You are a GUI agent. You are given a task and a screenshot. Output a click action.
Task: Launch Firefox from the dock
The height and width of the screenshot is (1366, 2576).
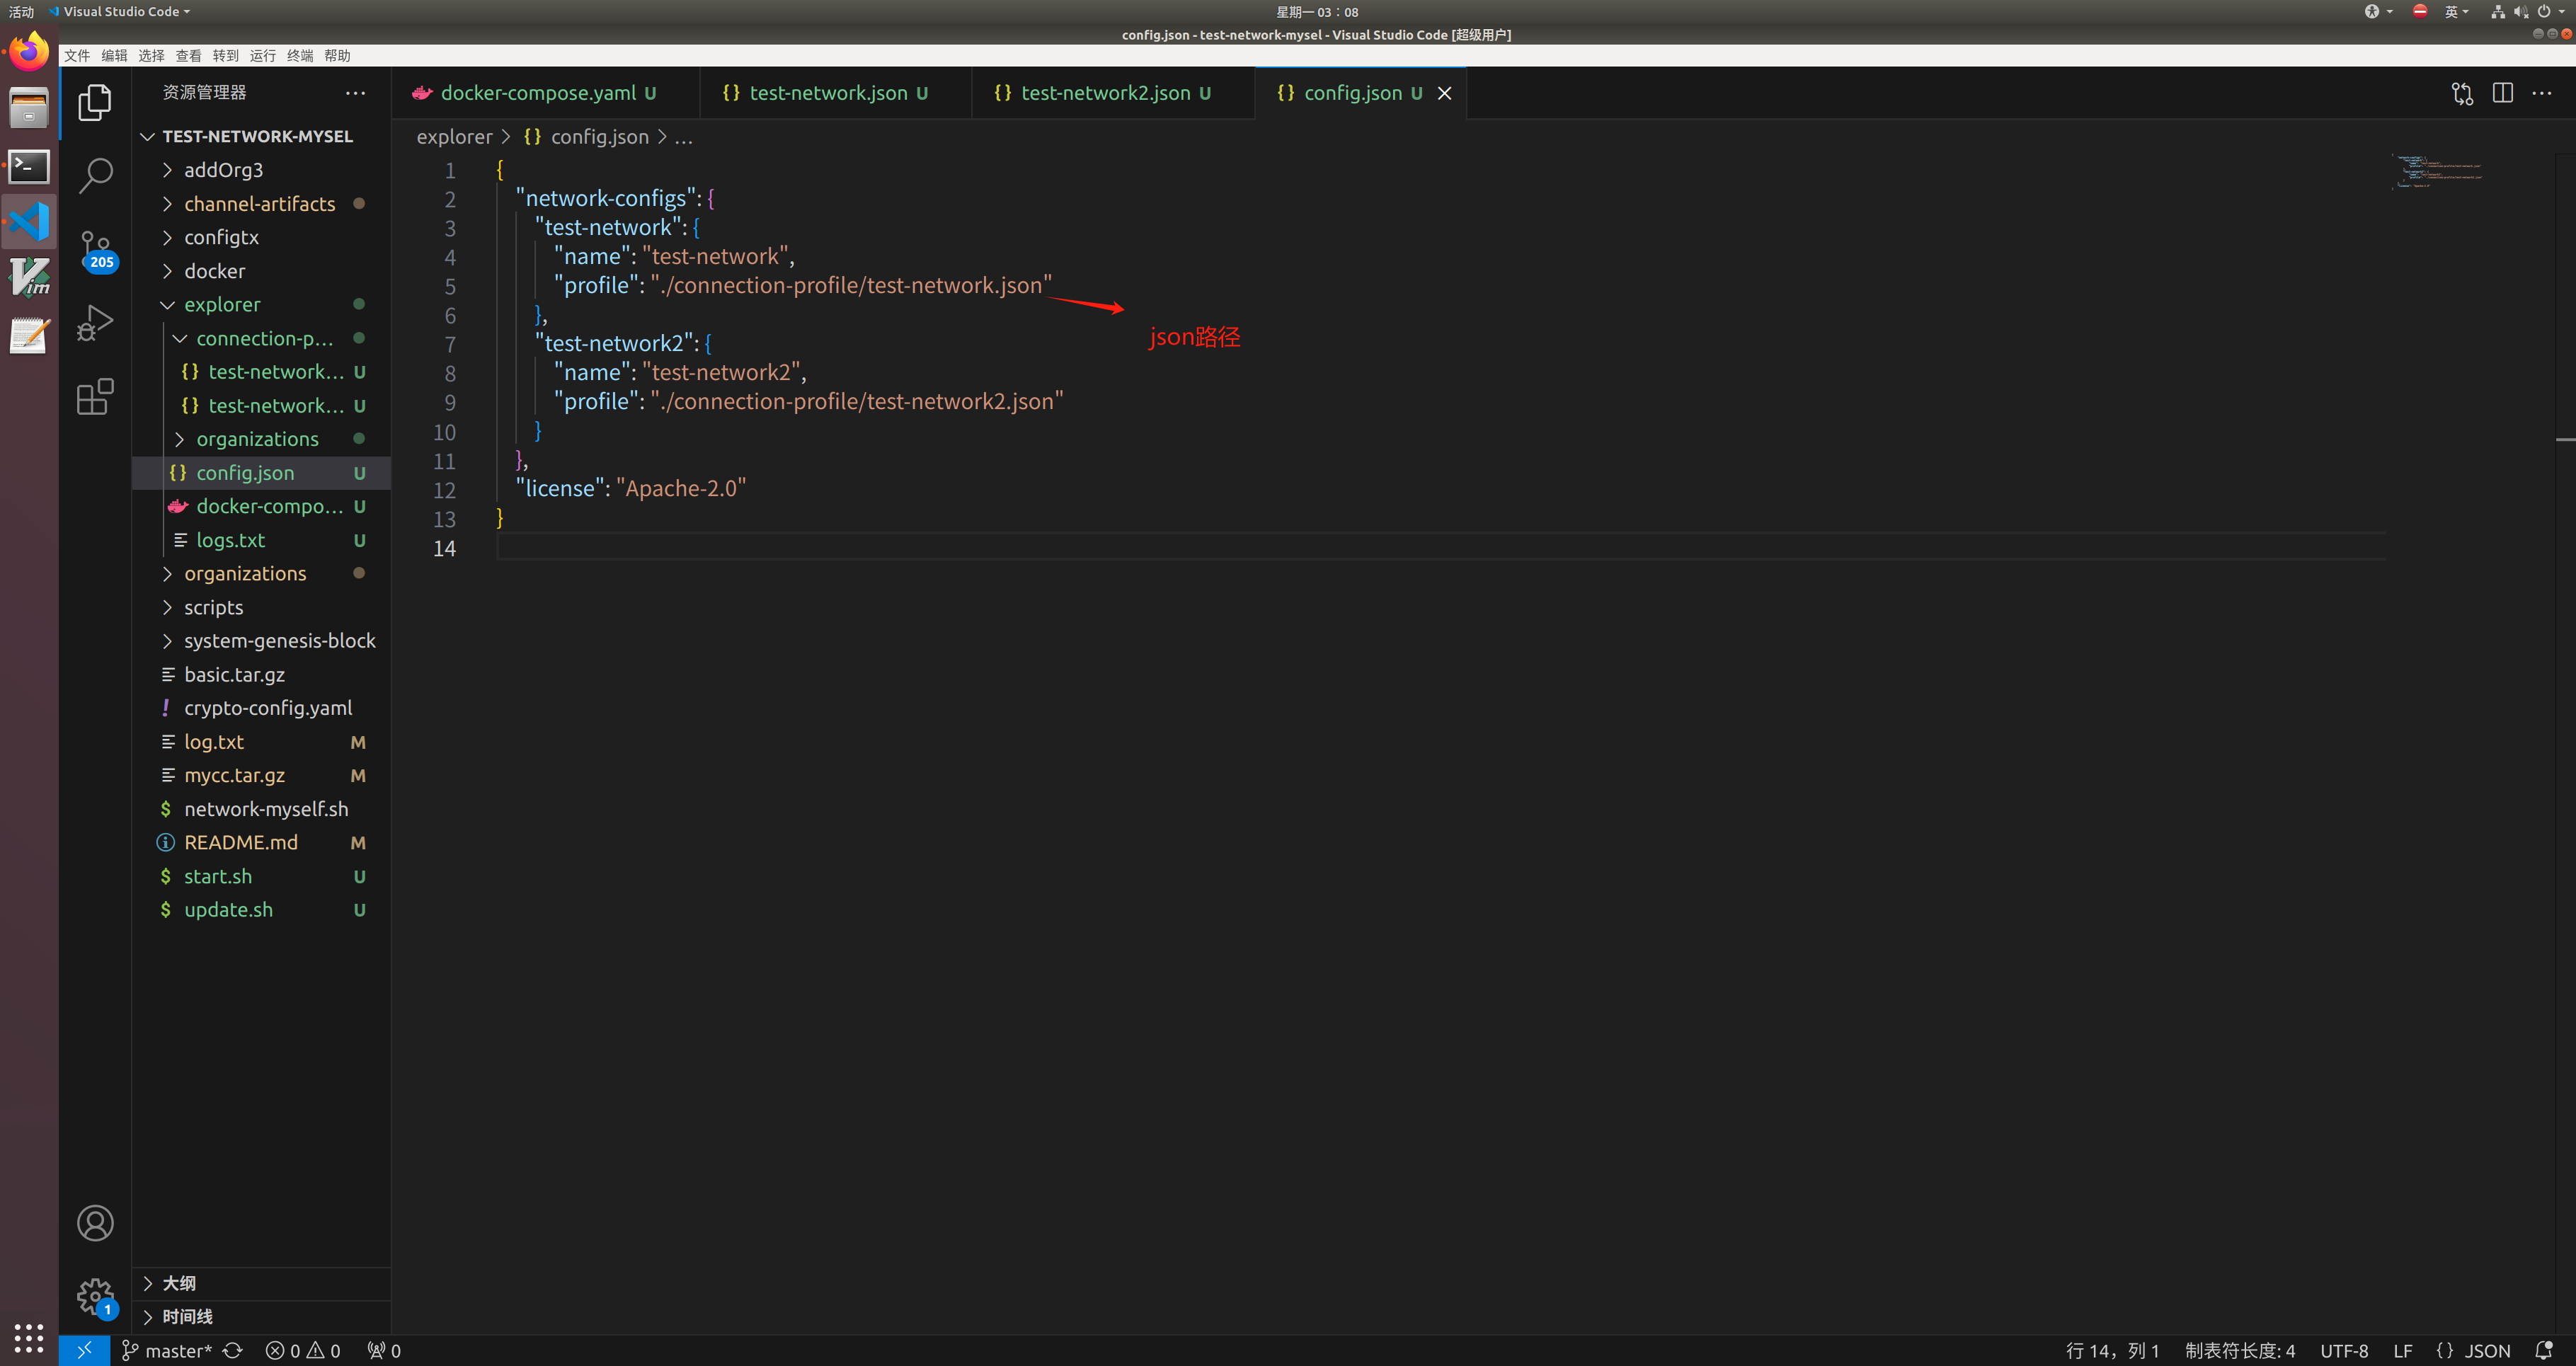tap(29, 52)
